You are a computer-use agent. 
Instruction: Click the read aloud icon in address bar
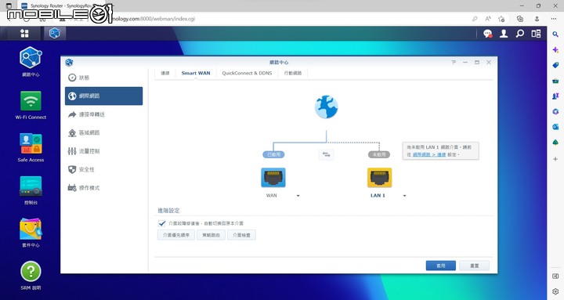click(x=488, y=19)
